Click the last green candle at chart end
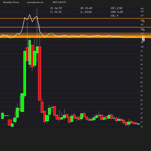This screenshot has width=151, height=151. point(139,124)
